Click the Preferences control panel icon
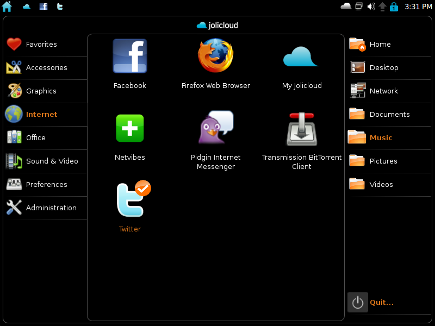Screen dimensions: 435x326 pyautogui.click(x=14, y=184)
